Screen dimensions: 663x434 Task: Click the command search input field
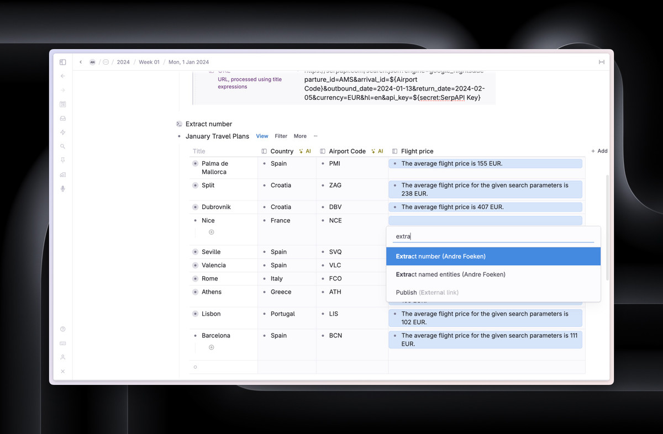(x=493, y=236)
